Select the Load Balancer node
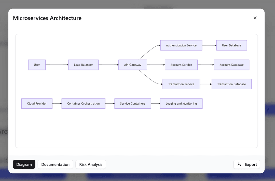 tap(83, 65)
